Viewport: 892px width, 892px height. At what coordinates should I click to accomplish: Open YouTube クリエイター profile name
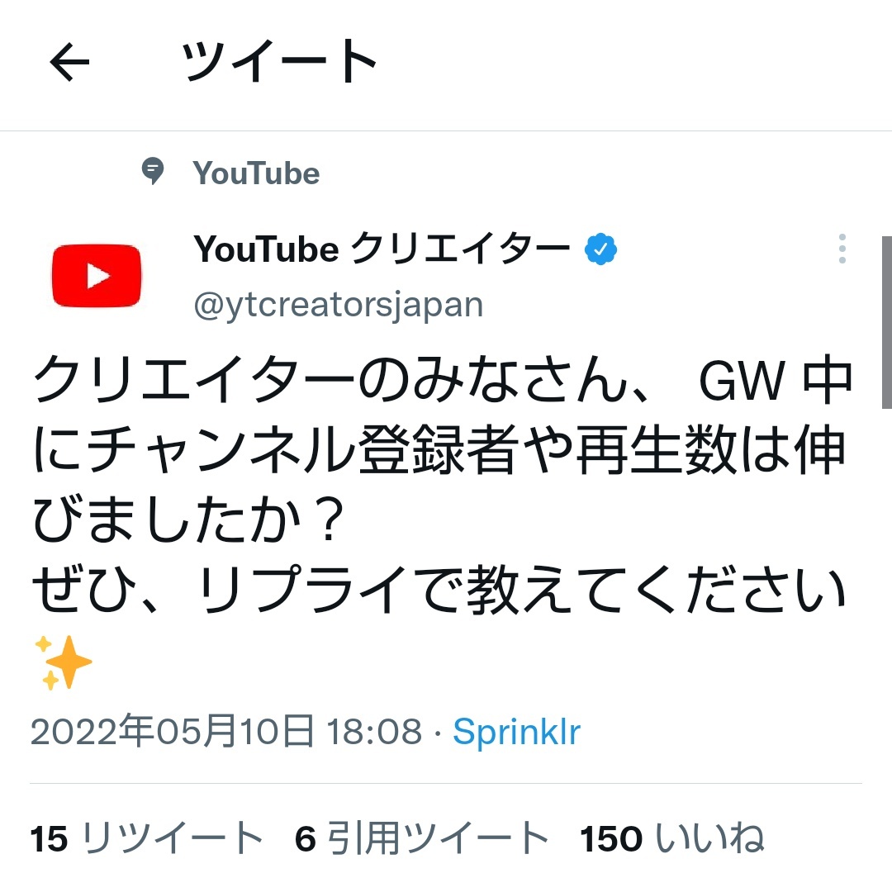click(381, 249)
